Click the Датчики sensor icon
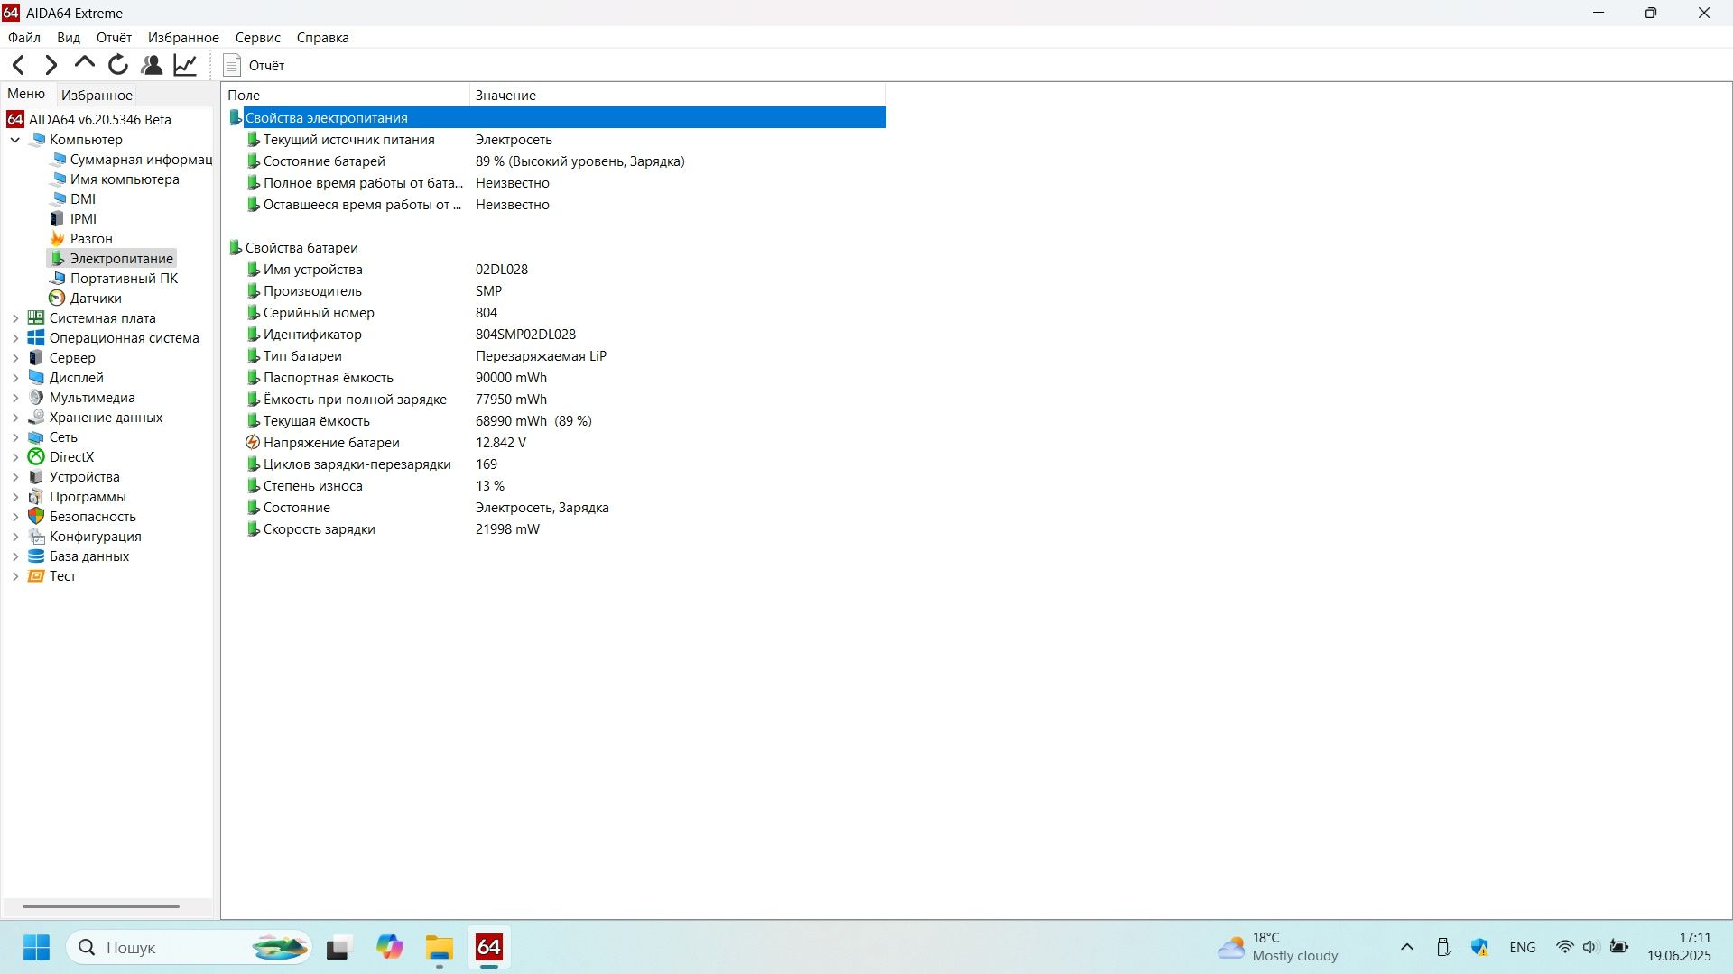 point(57,299)
